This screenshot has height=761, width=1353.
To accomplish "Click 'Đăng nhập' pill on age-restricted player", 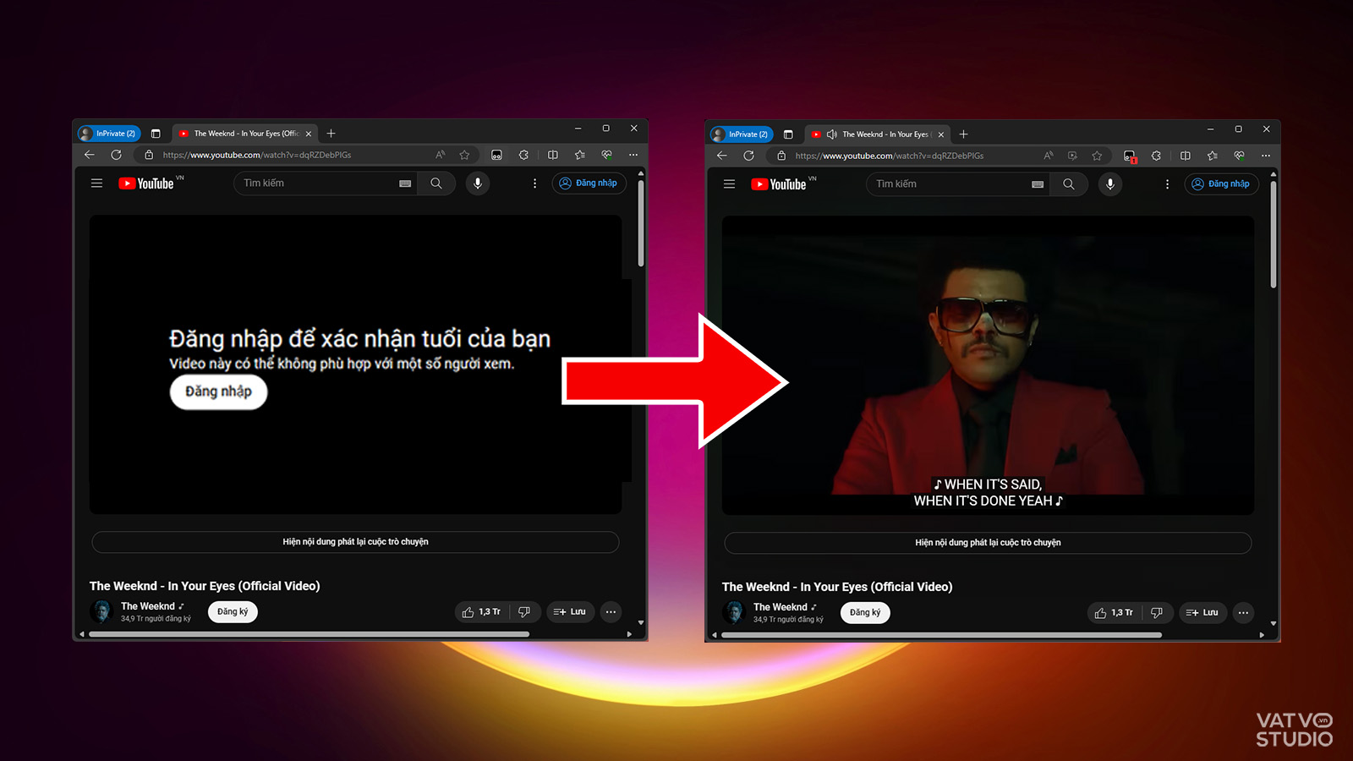I will (218, 391).
